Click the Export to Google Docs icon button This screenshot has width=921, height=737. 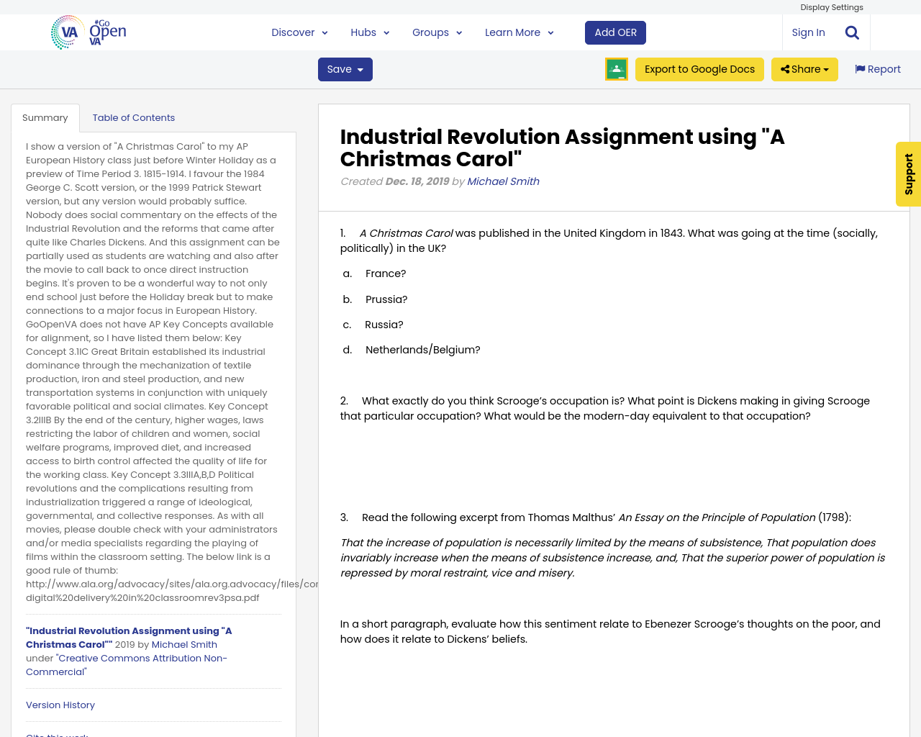click(x=699, y=68)
